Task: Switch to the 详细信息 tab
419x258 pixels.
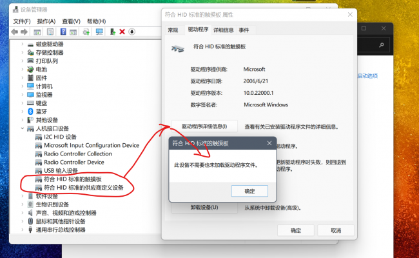Action: point(224,30)
